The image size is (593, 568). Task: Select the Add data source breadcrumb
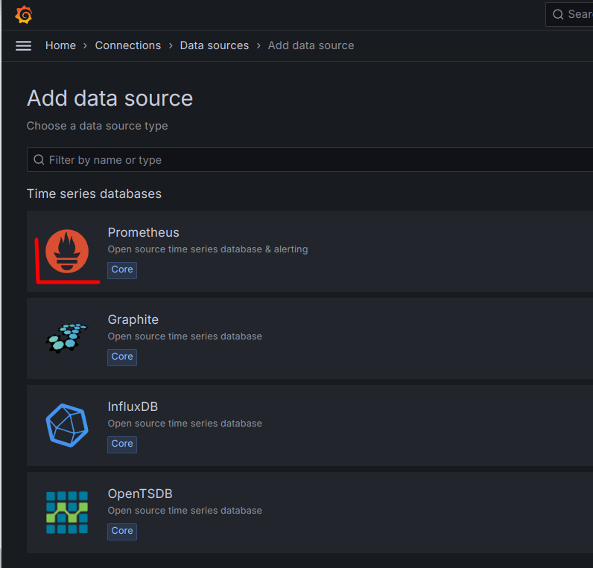pos(311,45)
